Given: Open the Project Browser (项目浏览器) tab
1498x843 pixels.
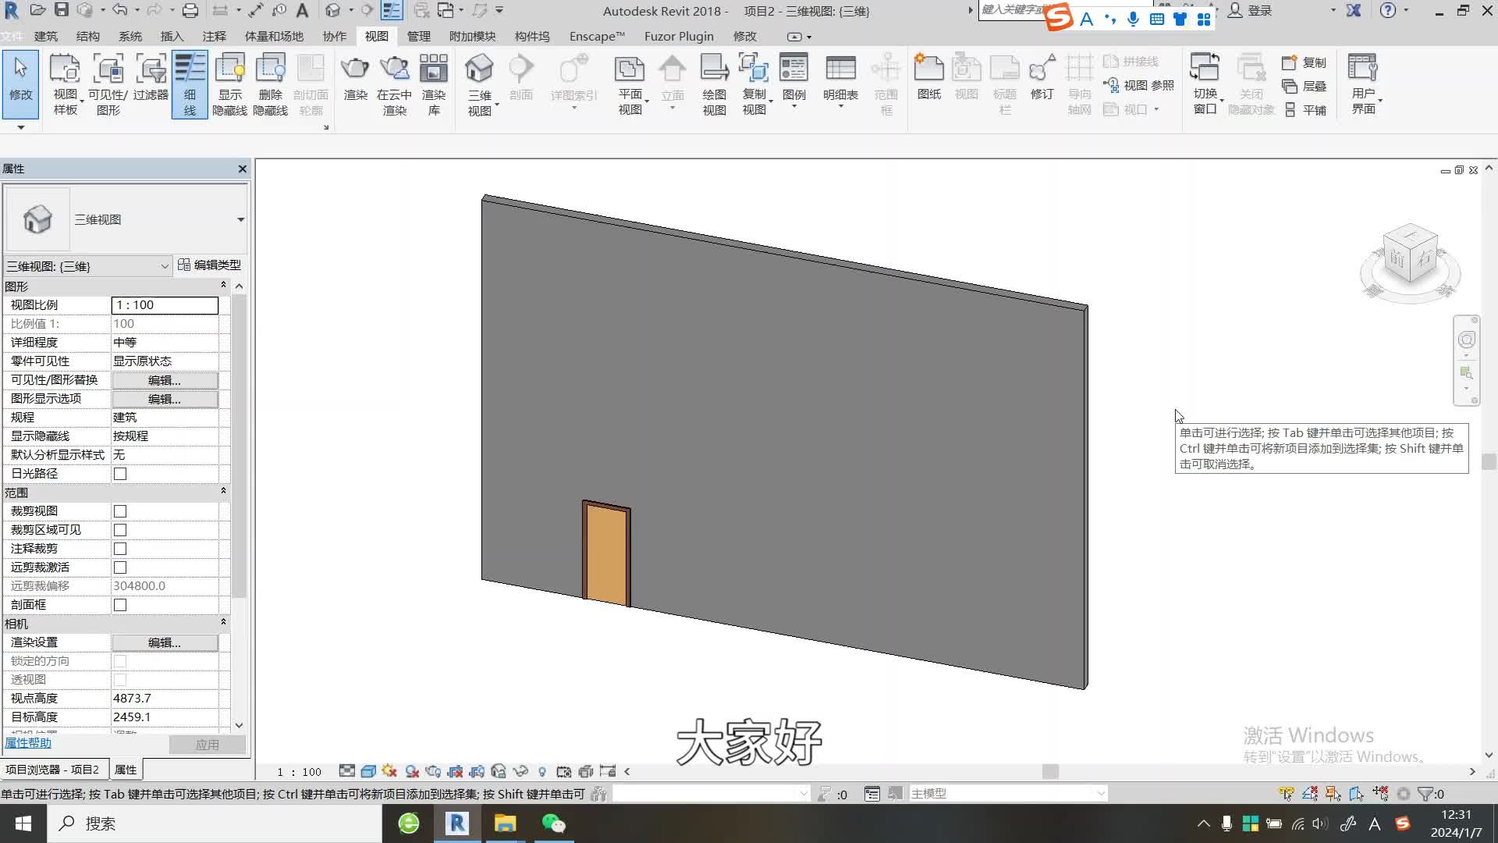Looking at the screenshot, I should pos(53,770).
